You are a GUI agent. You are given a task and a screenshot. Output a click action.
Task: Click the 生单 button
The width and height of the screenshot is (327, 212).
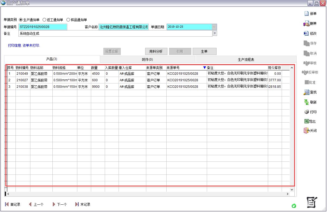coord(204,51)
